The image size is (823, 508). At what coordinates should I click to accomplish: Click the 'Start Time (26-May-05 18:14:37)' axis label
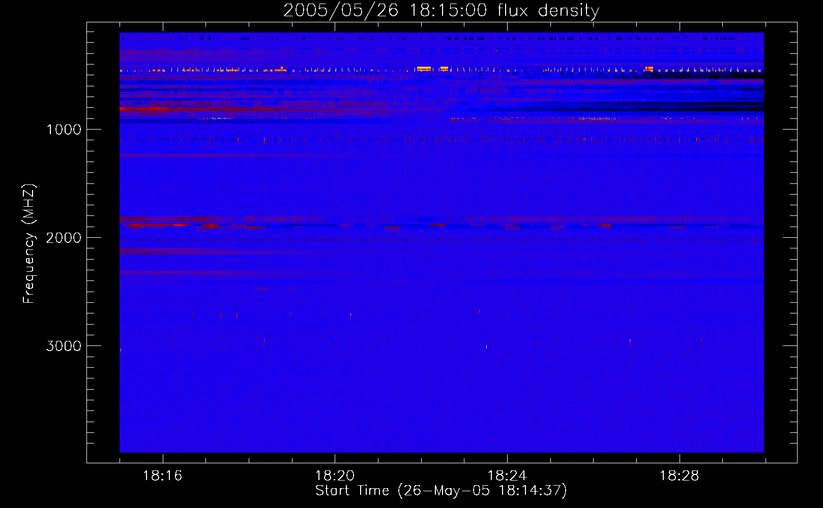441,491
